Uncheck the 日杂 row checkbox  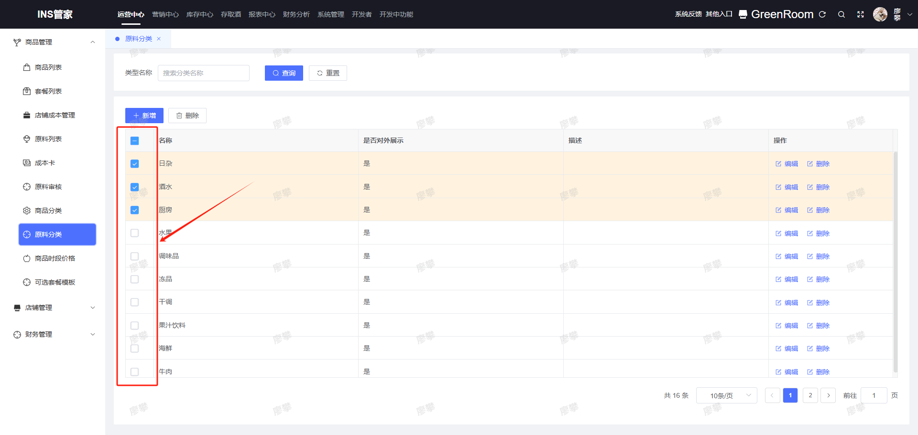click(x=135, y=164)
